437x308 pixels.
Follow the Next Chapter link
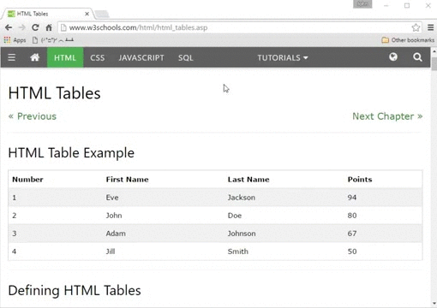point(387,116)
